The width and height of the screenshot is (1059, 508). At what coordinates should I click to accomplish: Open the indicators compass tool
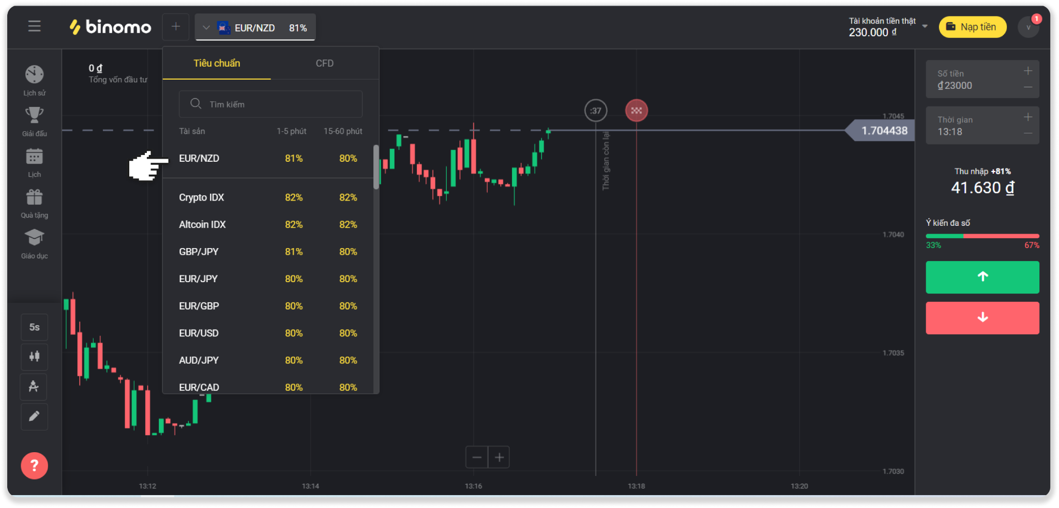[34, 387]
